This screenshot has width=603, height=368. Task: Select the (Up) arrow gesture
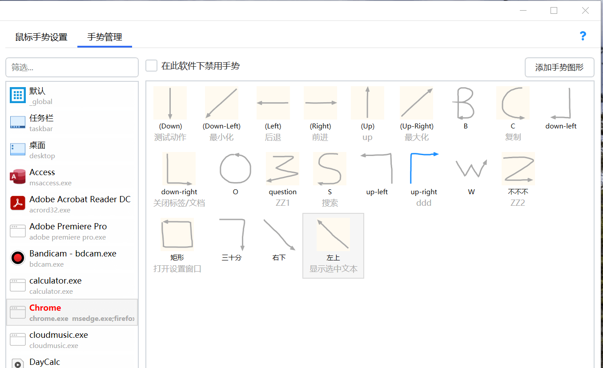[367, 103]
